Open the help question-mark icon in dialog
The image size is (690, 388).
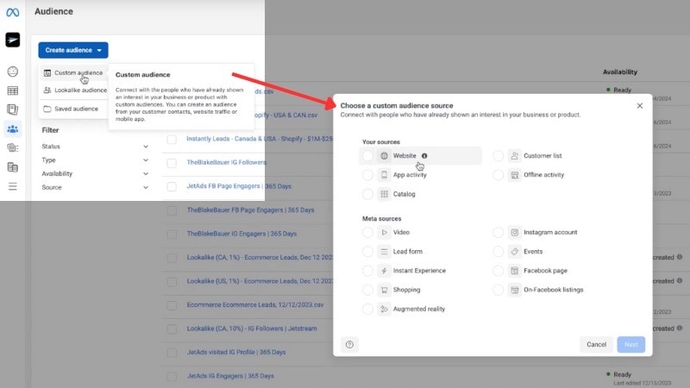click(349, 344)
